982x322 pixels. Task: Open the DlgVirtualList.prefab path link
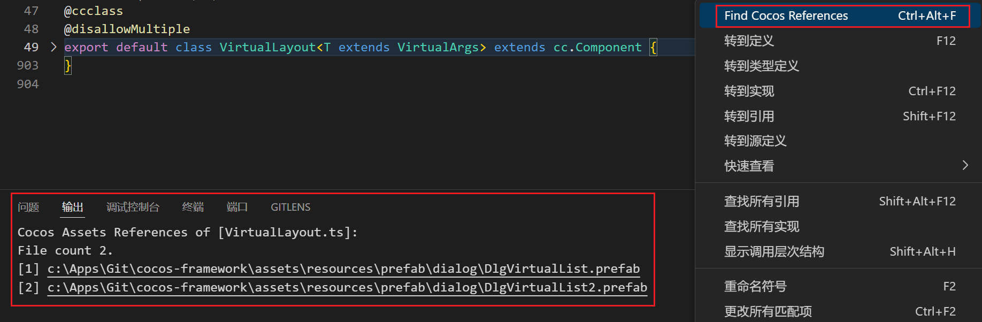[x=343, y=269]
